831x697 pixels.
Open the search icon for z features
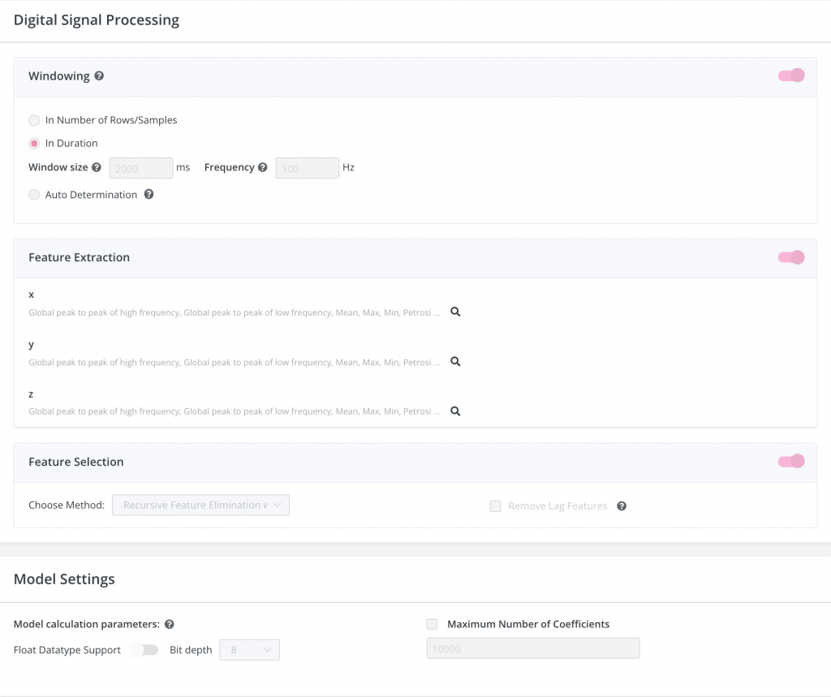tap(455, 411)
